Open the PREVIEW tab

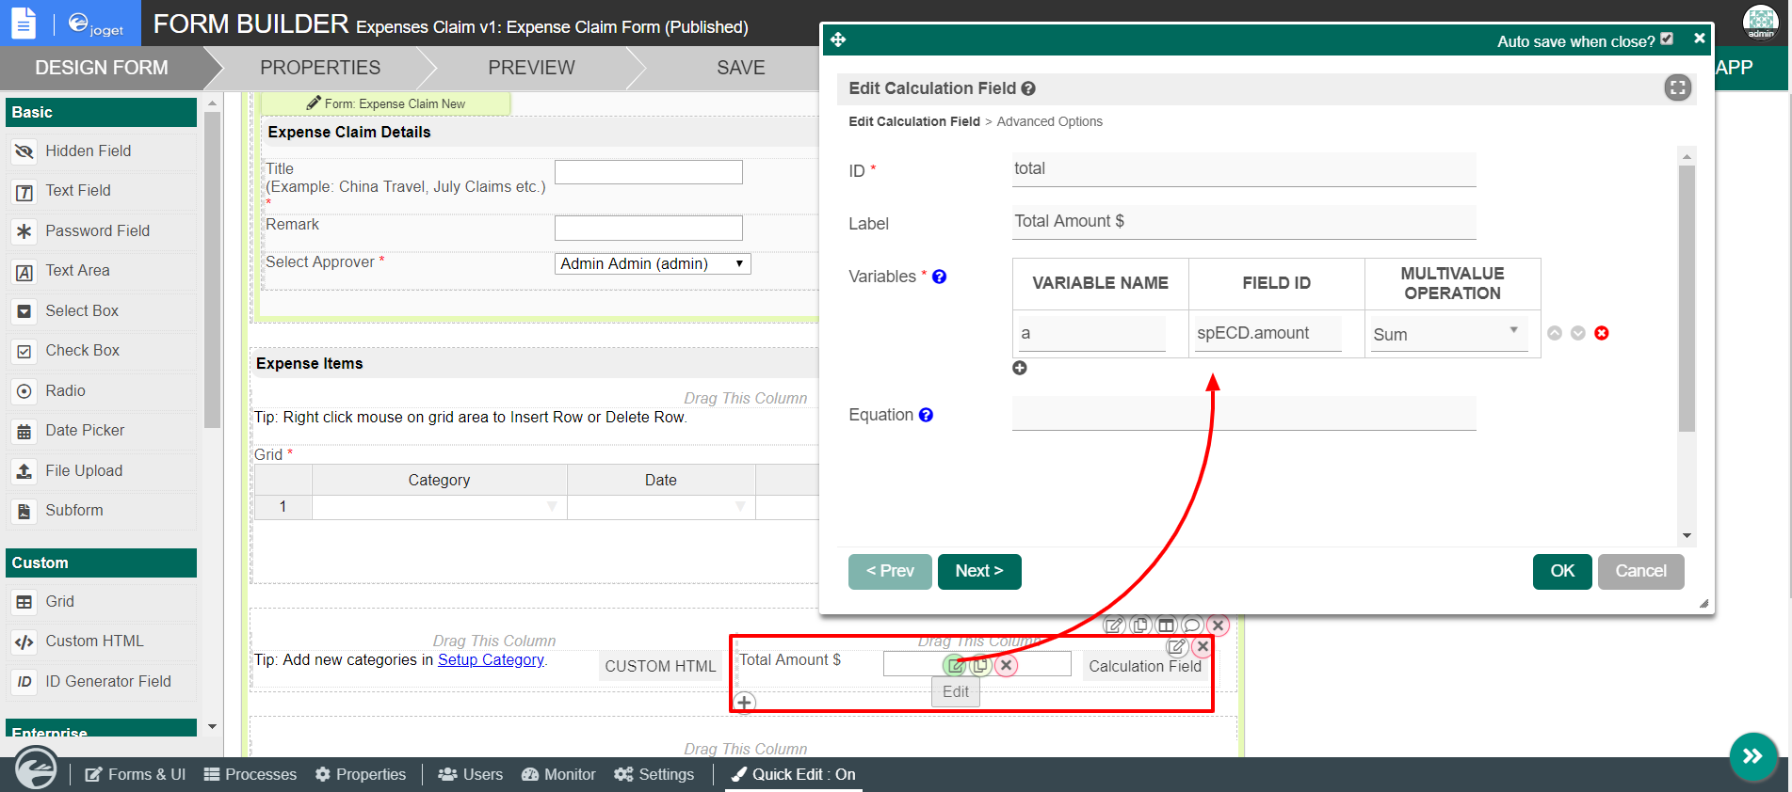531,68
